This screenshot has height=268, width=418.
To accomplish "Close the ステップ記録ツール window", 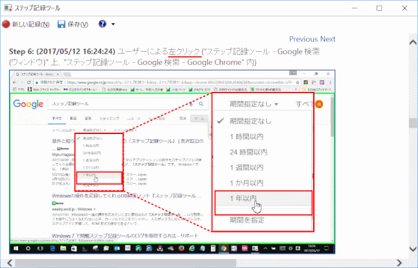I will coord(404,8).
